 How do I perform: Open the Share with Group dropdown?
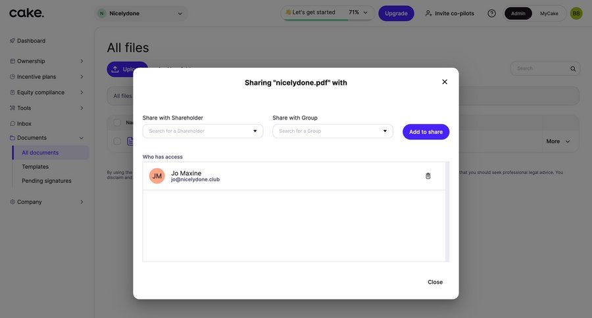[x=333, y=131]
